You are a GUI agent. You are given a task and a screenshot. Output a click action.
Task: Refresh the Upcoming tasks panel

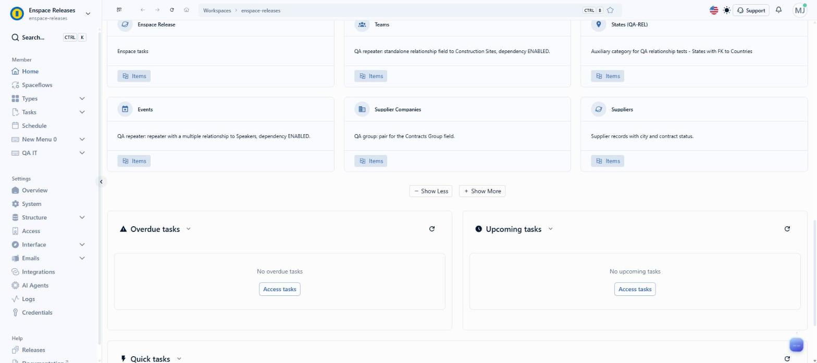tap(787, 229)
